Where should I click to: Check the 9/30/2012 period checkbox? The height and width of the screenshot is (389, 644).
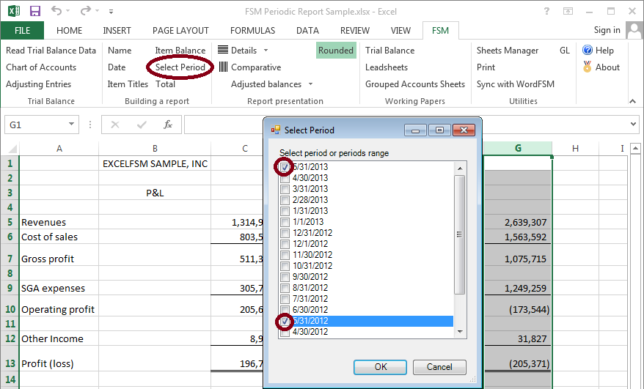pos(285,277)
